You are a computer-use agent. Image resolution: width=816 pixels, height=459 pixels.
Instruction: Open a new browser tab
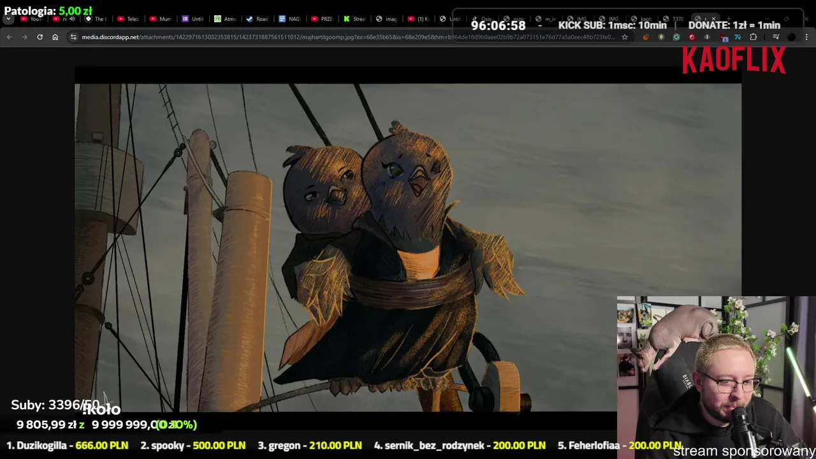(730, 19)
